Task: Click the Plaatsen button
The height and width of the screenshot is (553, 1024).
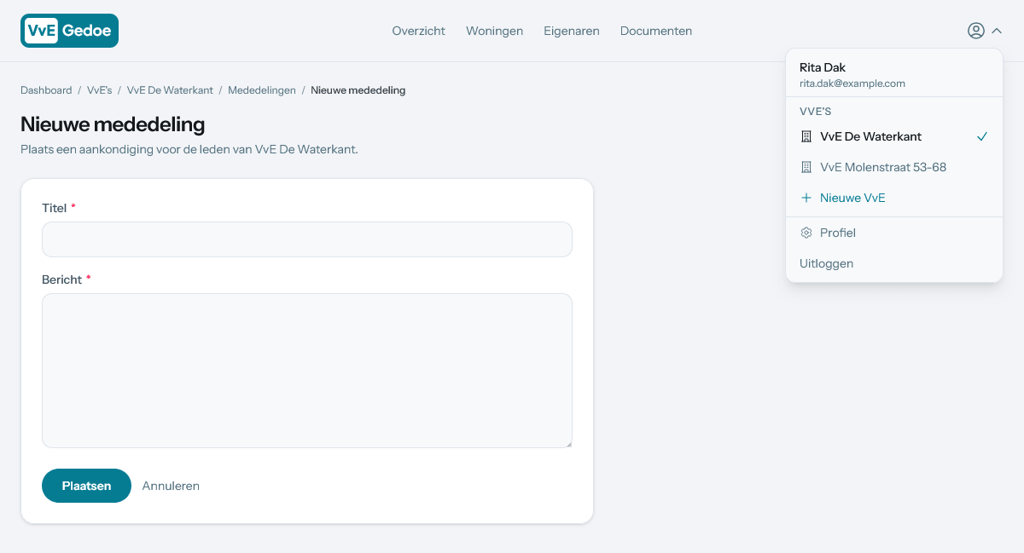Action: coord(86,486)
